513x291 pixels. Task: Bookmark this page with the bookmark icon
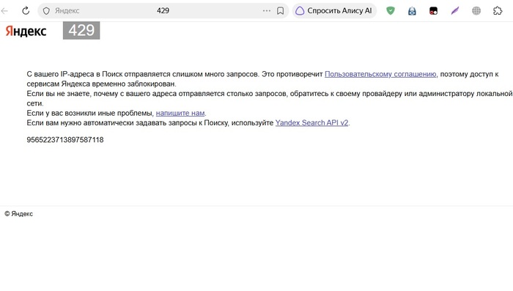click(281, 11)
